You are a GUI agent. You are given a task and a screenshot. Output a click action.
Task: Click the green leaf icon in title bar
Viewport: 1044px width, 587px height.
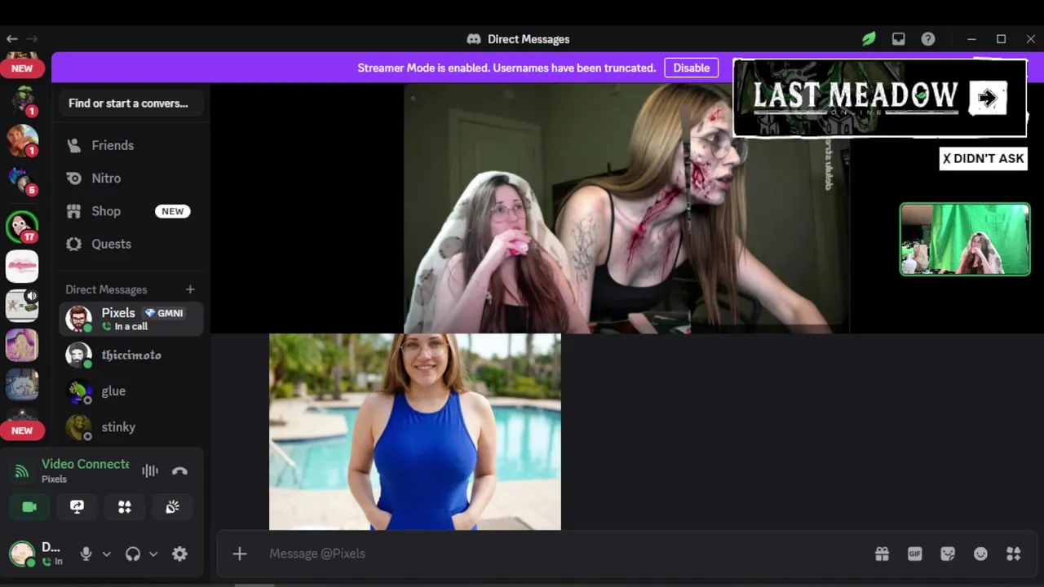pos(869,38)
